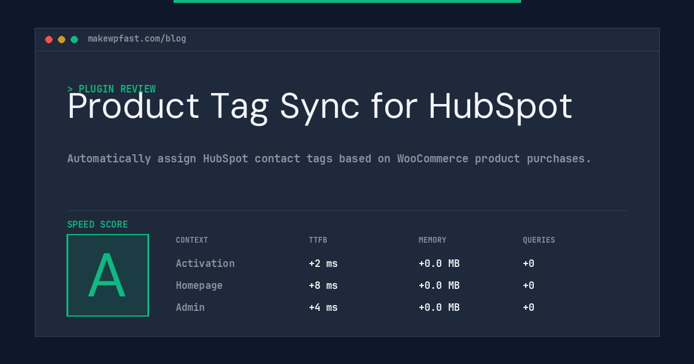This screenshot has height=364, width=694.
Task: Click the CONTEXT column header
Action: pyautogui.click(x=192, y=240)
